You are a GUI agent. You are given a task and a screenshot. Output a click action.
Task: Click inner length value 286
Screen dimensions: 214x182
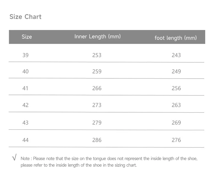pyautogui.click(x=97, y=140)
